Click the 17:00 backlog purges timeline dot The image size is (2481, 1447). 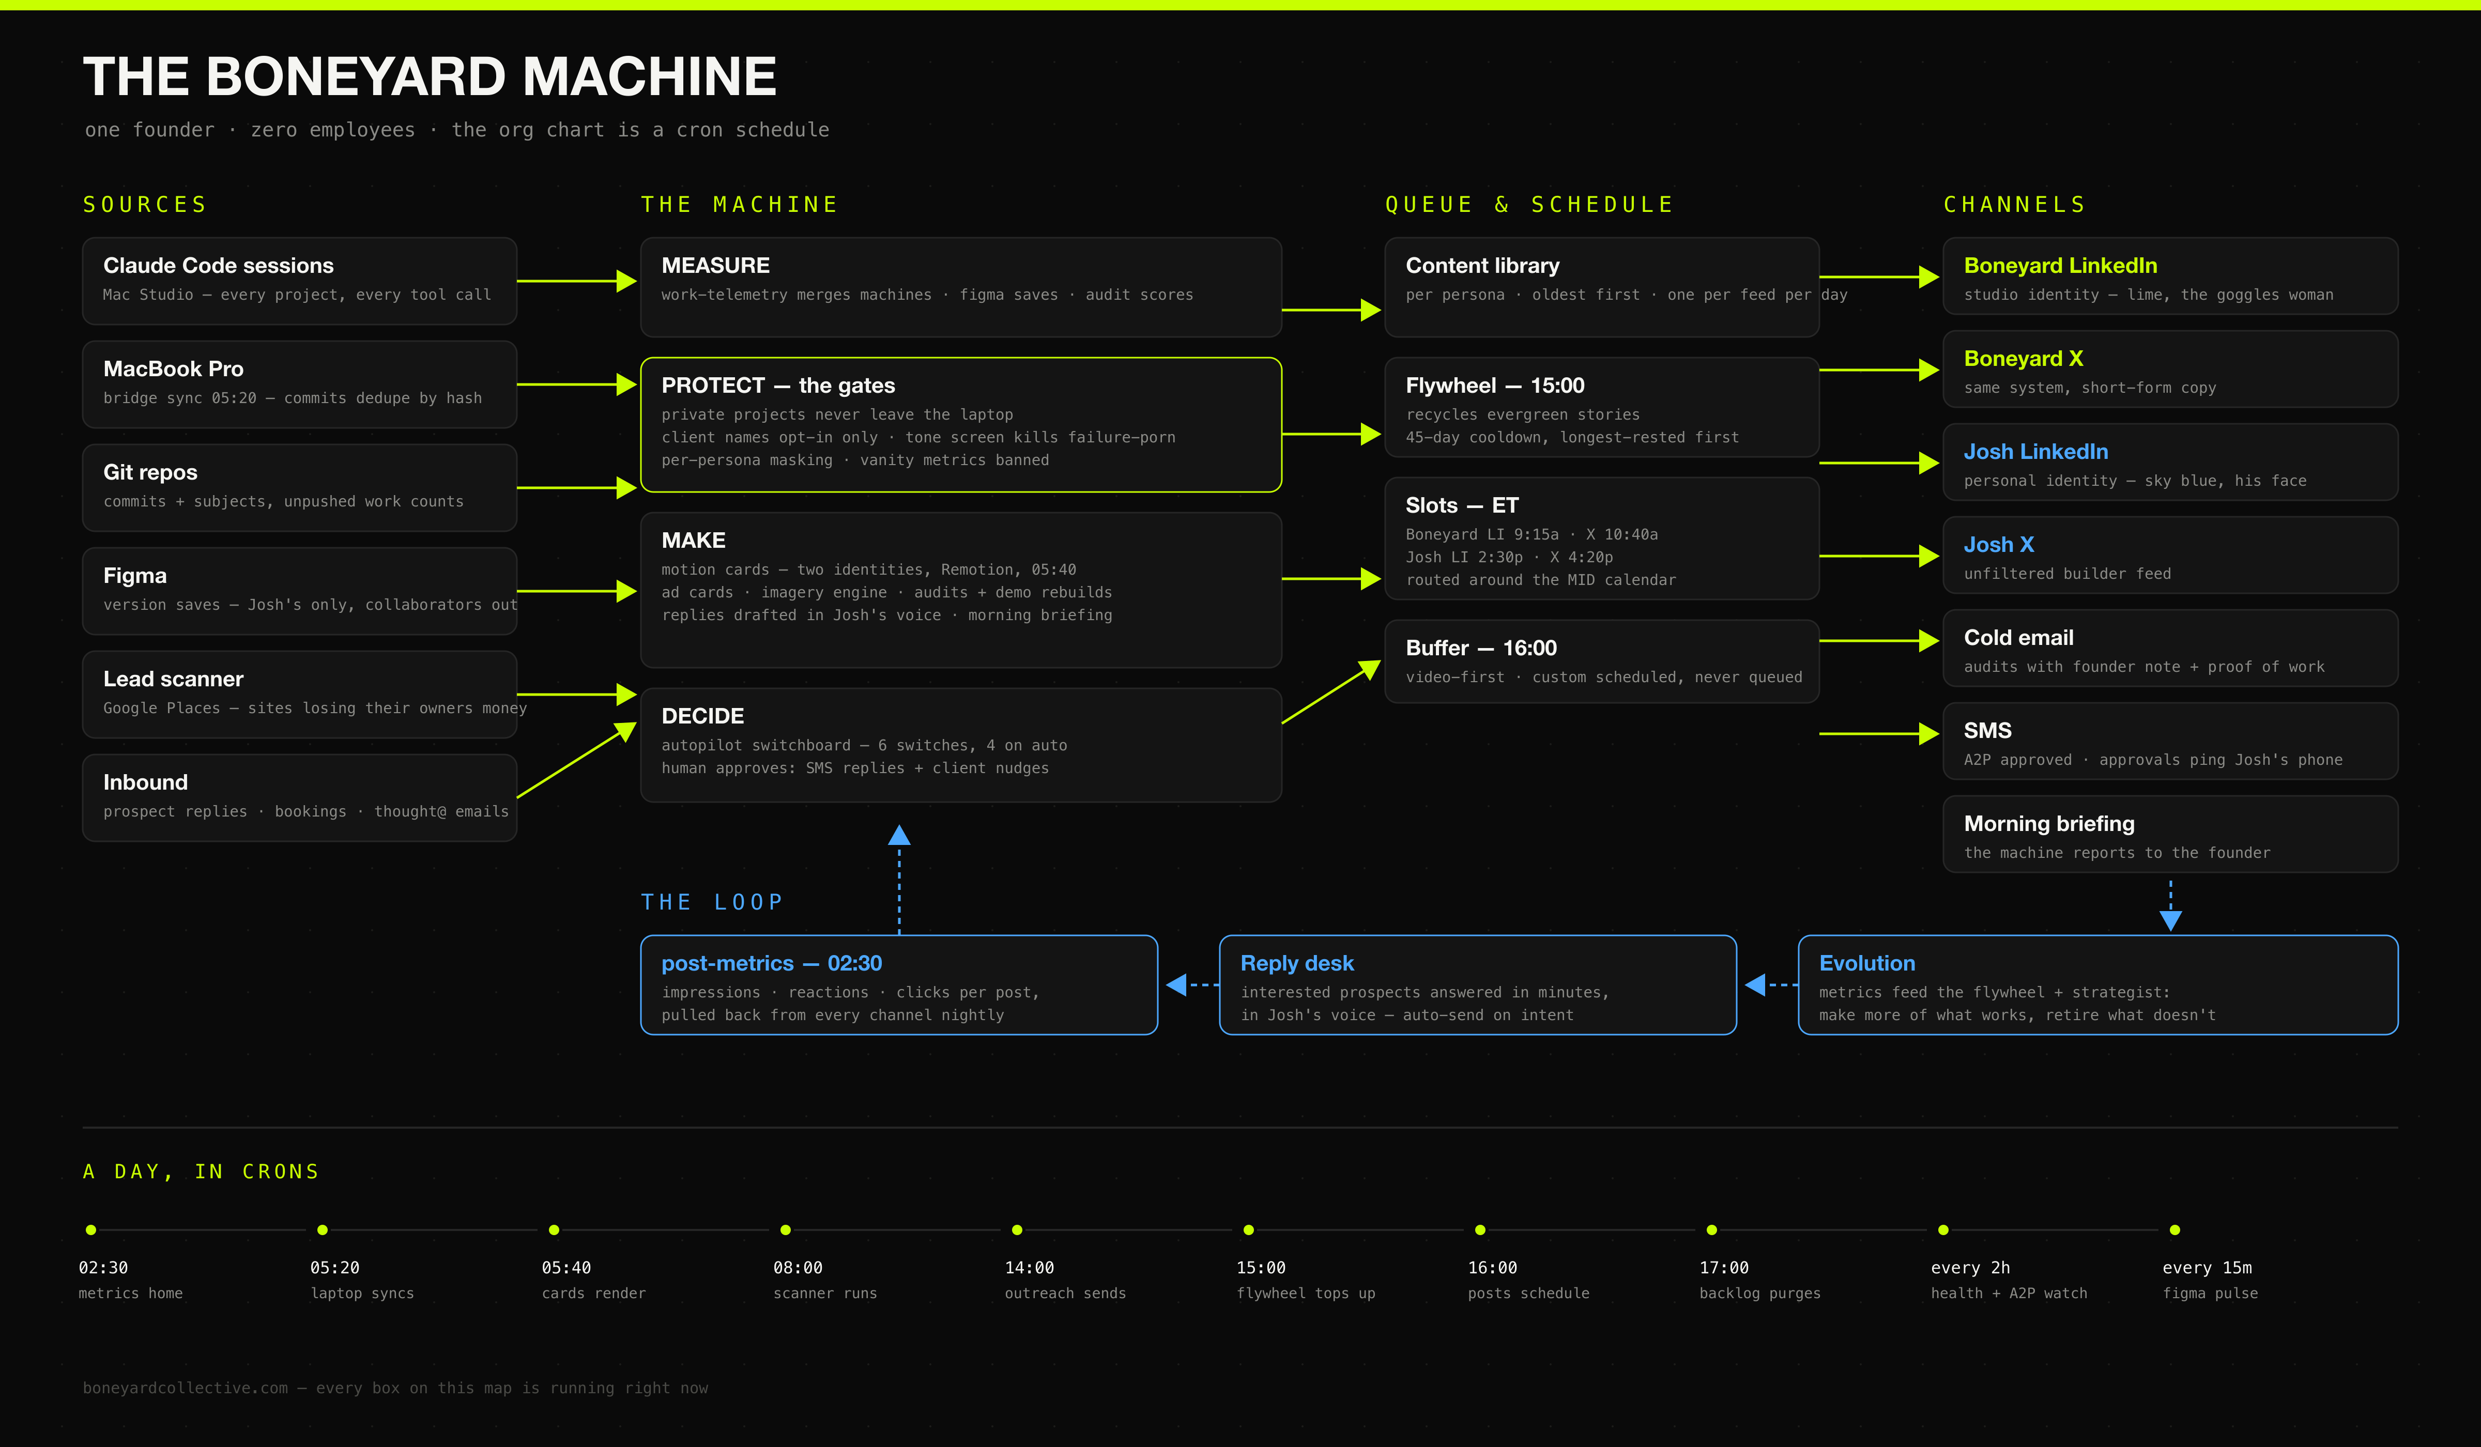coord(1712,1229)
